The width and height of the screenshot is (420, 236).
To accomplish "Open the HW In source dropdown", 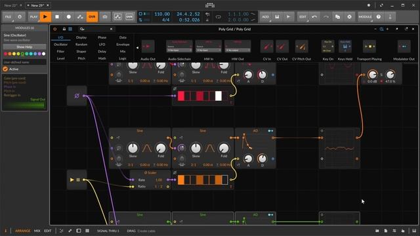I will click(209, 50).
